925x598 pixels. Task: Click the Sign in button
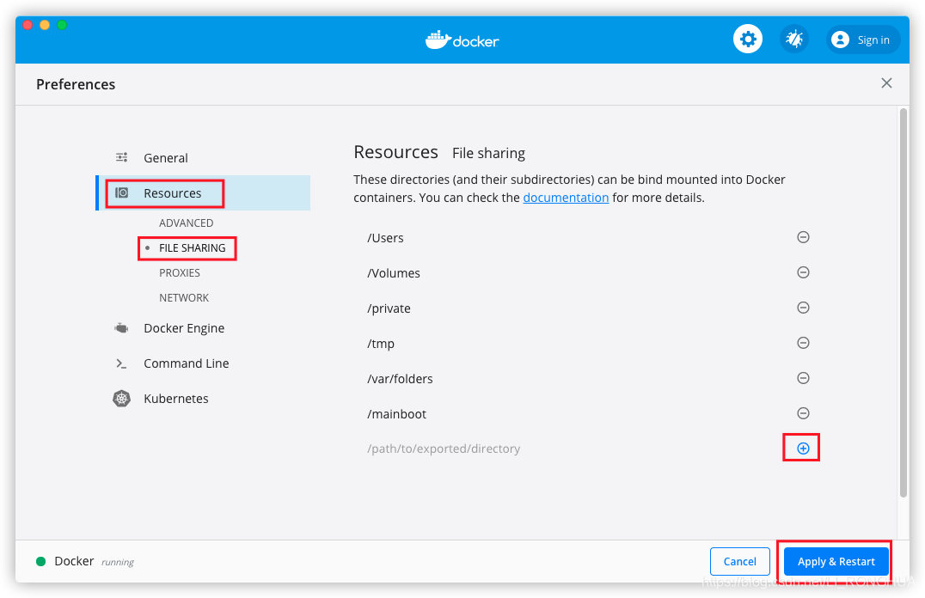[x=862, y=40]
